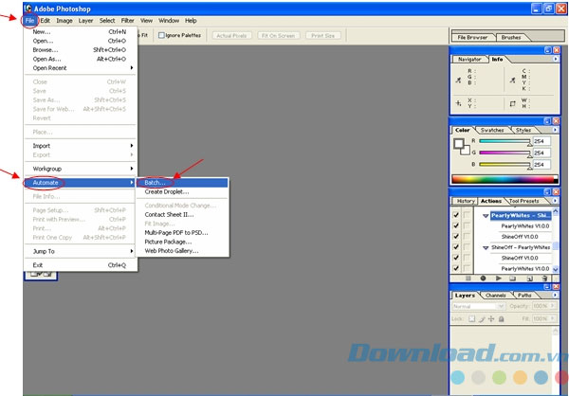Toggle the Ignore Palettes checkbox

[x=161, y=35]
